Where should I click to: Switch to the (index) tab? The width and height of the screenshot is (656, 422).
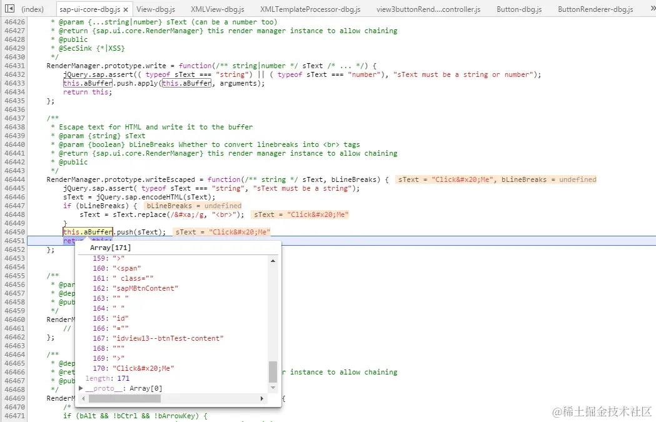[33, 9]
